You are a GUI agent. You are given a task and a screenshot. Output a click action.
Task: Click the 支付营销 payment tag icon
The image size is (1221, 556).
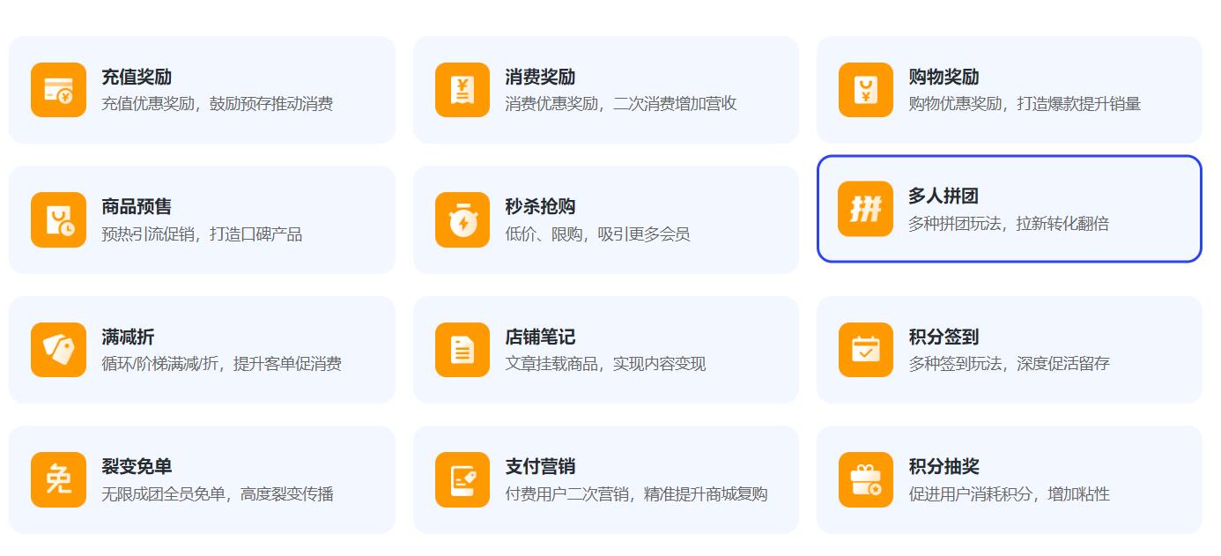(462, 480)
